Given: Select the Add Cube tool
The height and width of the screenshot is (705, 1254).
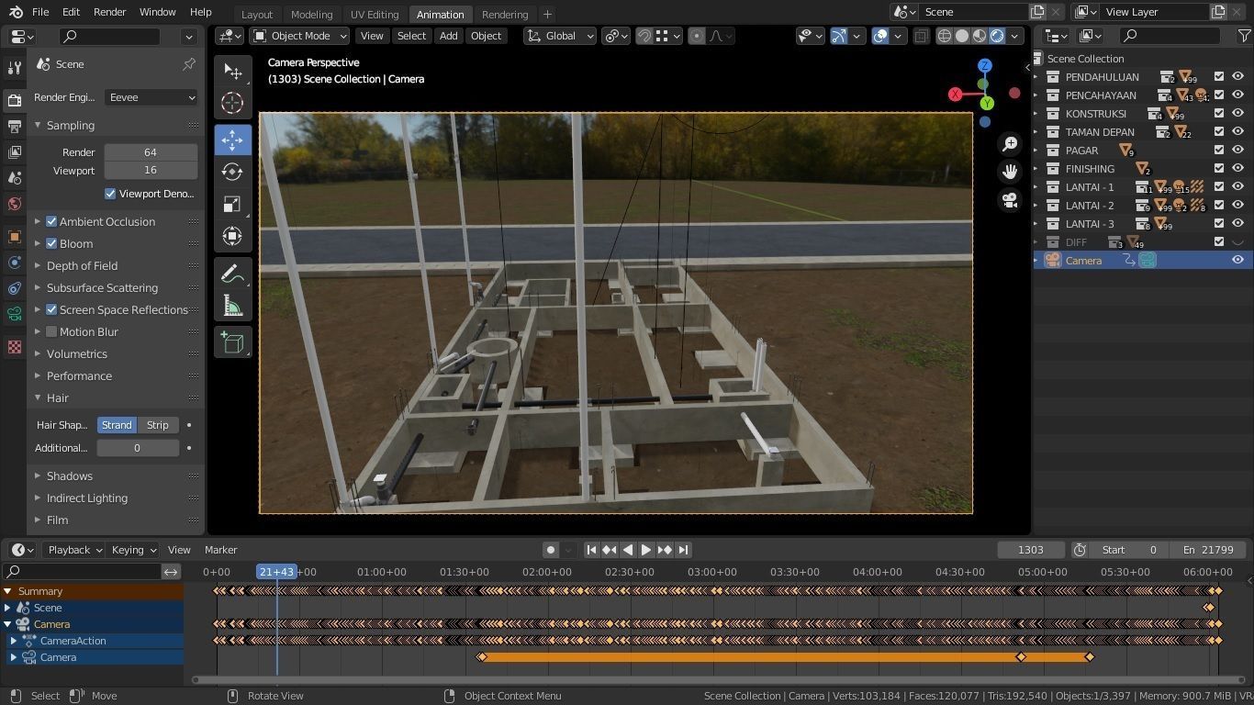Looking at the screenshot, I should coord(232,343).
